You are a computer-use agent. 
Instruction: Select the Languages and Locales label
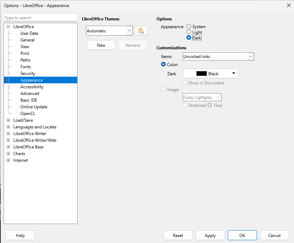pyautogui.click(x=35, y=127)
